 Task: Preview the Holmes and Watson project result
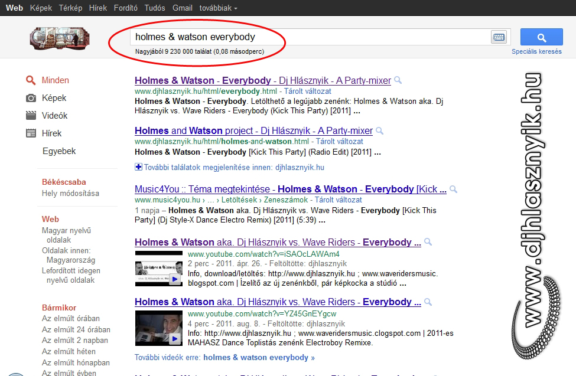pyautogui.click(x=379, y=130)
